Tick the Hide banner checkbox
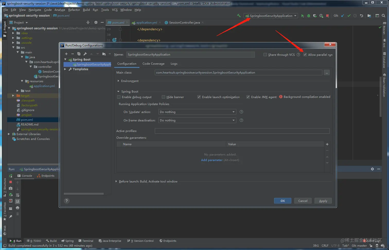 pos(163,97)
